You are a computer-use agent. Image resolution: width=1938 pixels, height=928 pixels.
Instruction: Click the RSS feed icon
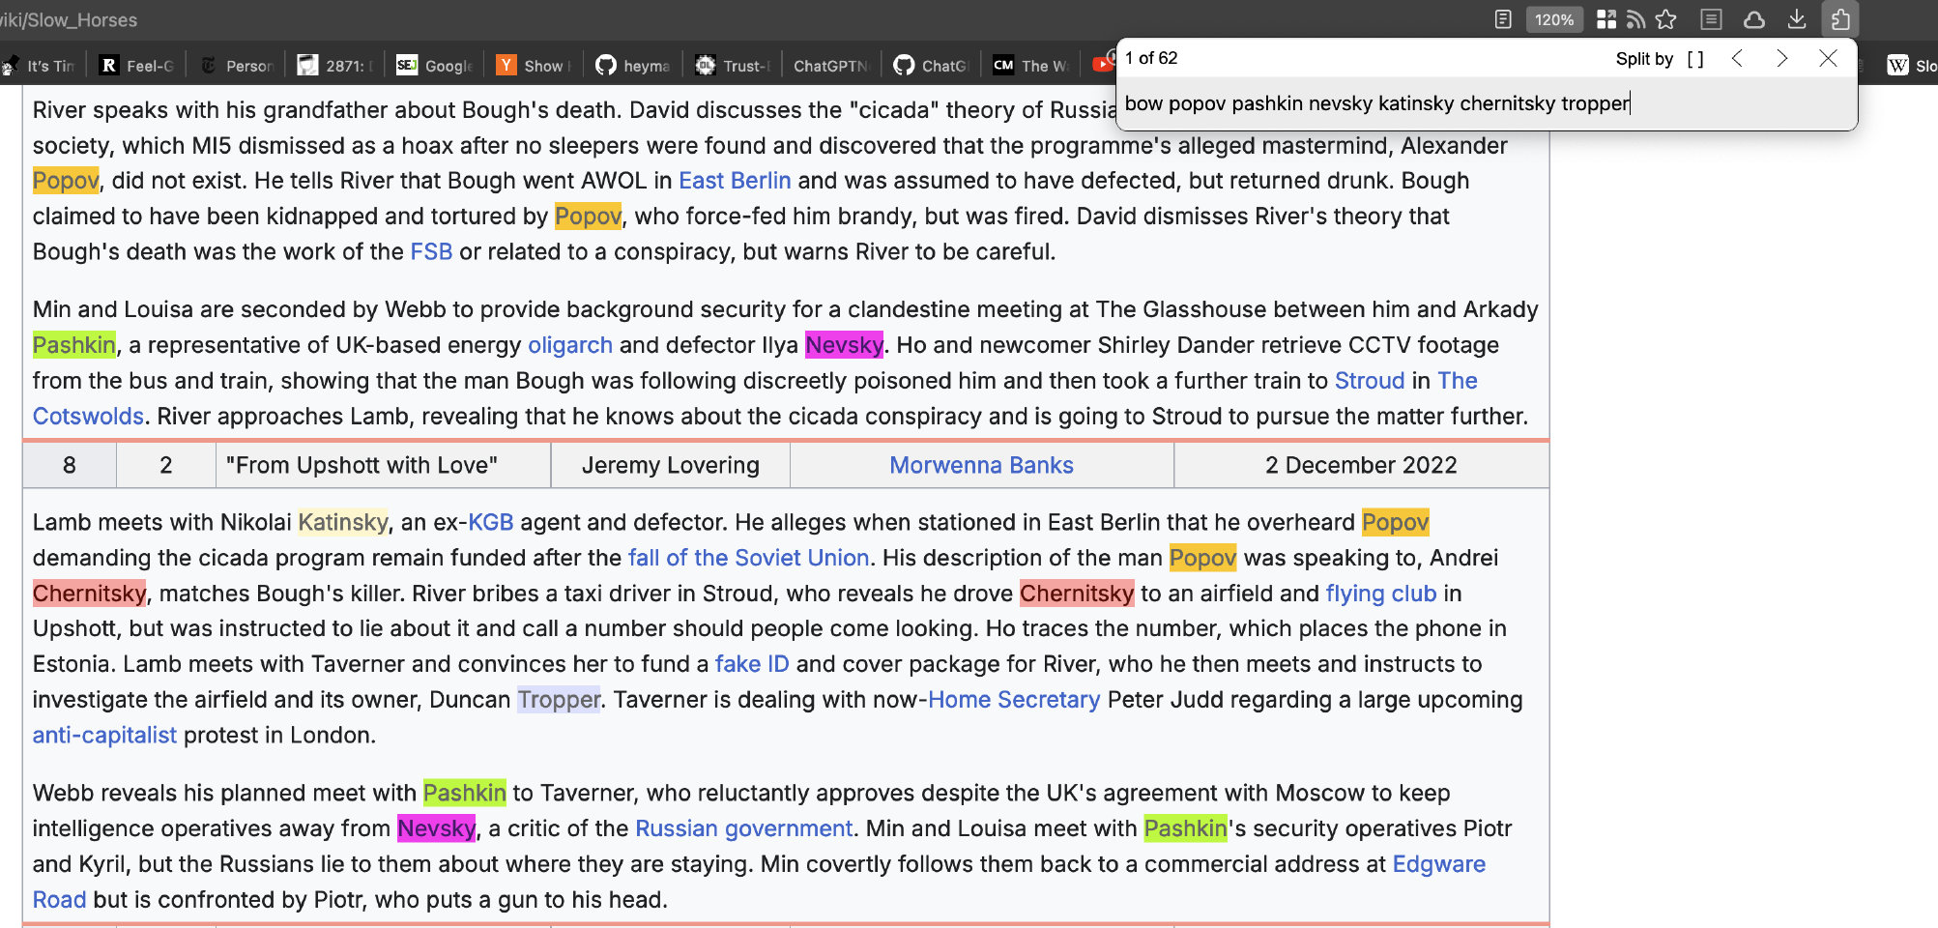click(x=1635, y=19)
